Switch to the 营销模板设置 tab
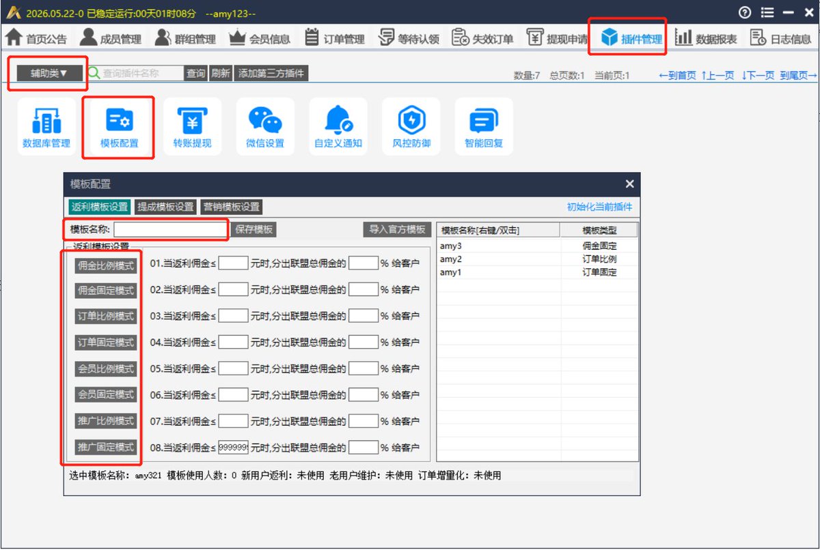Screen dimensions: 820x550 (232, 207)
